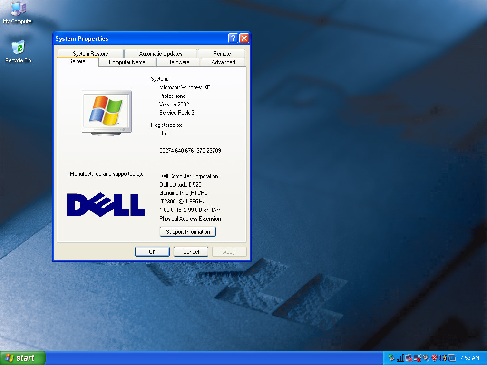Click the Cancel button
The height and width of the screenshot is (365, 487).
click(x=191, y=252)
